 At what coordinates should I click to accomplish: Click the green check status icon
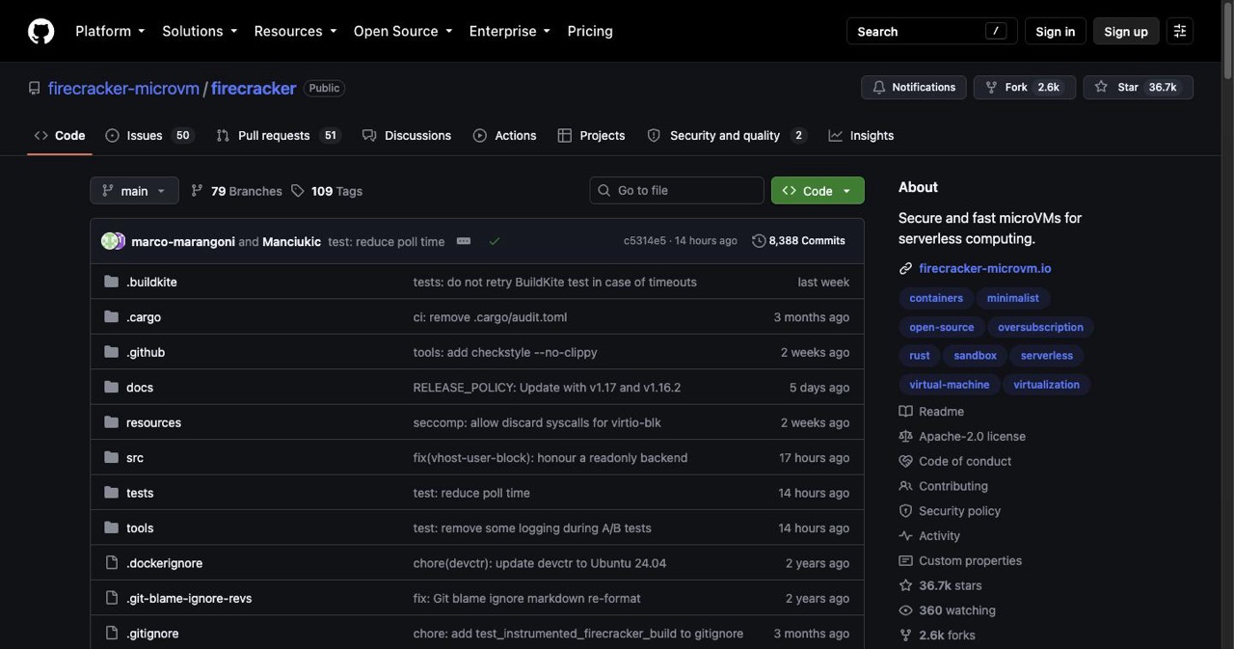pyautogui.click(x=495, y=241)
